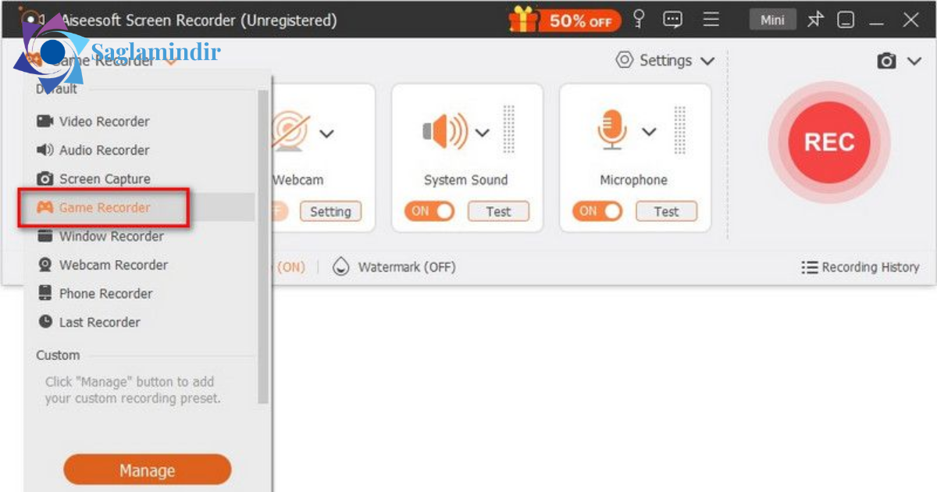This screenshot has height=492, width=937.
Task: Pin the window with the pin icon
Action: tap(816, 20)
